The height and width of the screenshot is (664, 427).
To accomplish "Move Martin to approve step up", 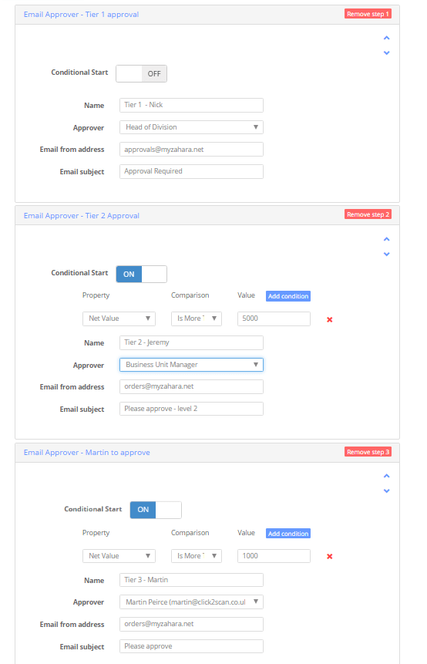I will point(386,476).
